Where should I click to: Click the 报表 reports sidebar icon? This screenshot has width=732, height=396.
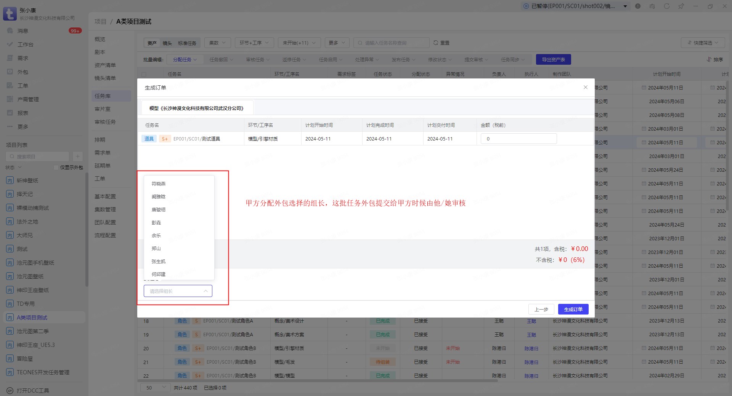[10, 113]
